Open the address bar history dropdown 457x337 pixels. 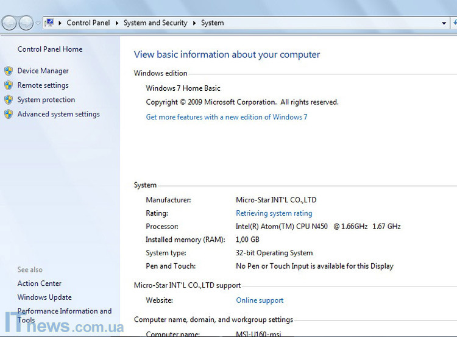[x=444, y=23]
